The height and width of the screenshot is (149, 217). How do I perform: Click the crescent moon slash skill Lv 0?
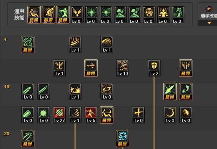click(170, 115)
